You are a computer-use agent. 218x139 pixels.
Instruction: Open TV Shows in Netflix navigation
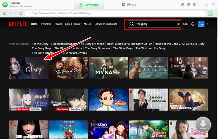pos(46,24)
